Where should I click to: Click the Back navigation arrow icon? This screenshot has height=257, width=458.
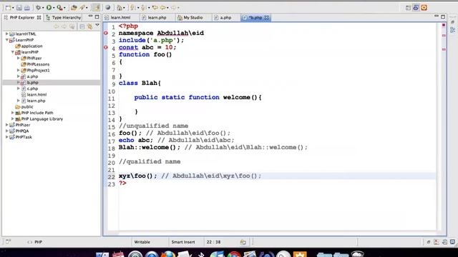[163, 8]
